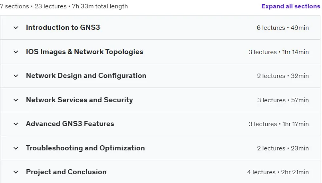322x183 pixels.
Task: Expand the Introduction to GNS3 chevron
Action: (16, 28)
